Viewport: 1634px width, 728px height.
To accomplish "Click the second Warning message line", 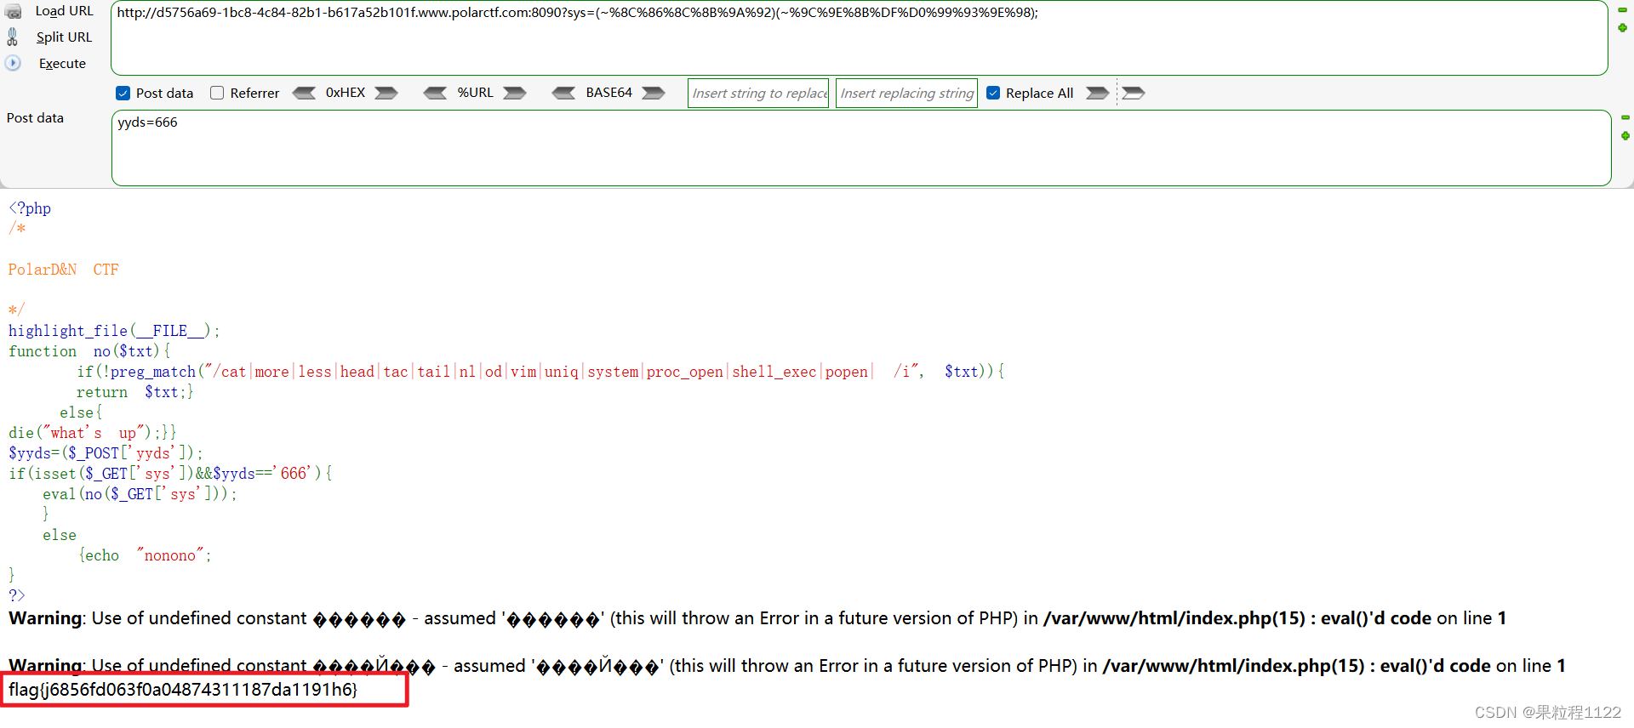I will [x=787, y=666].
